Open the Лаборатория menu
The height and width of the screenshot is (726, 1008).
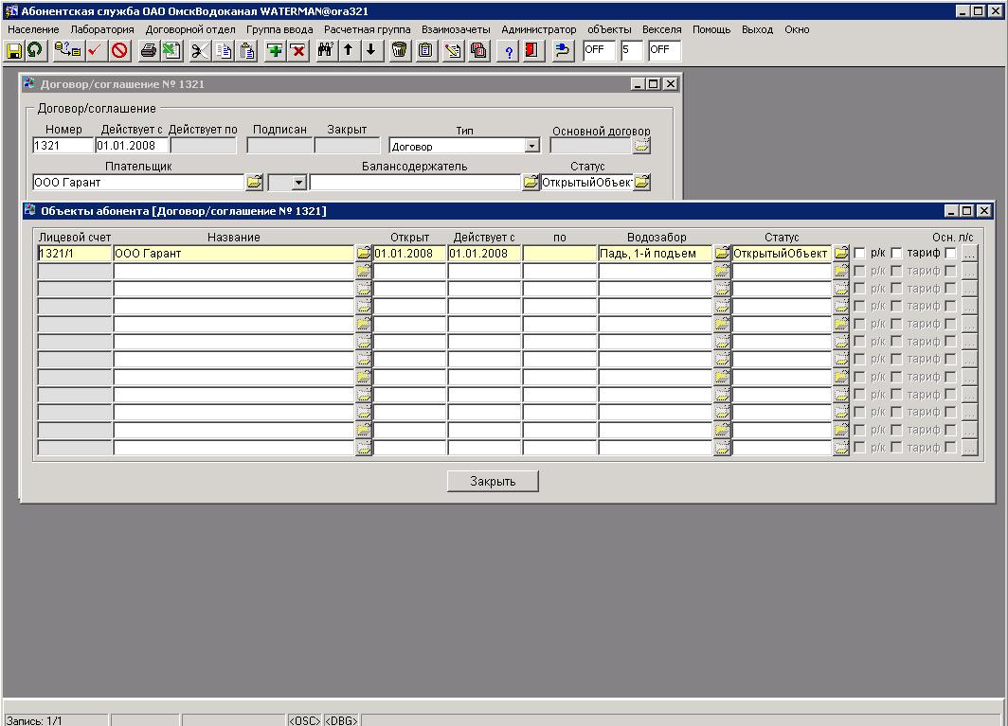pyautogui.click(x=102, y=29)
